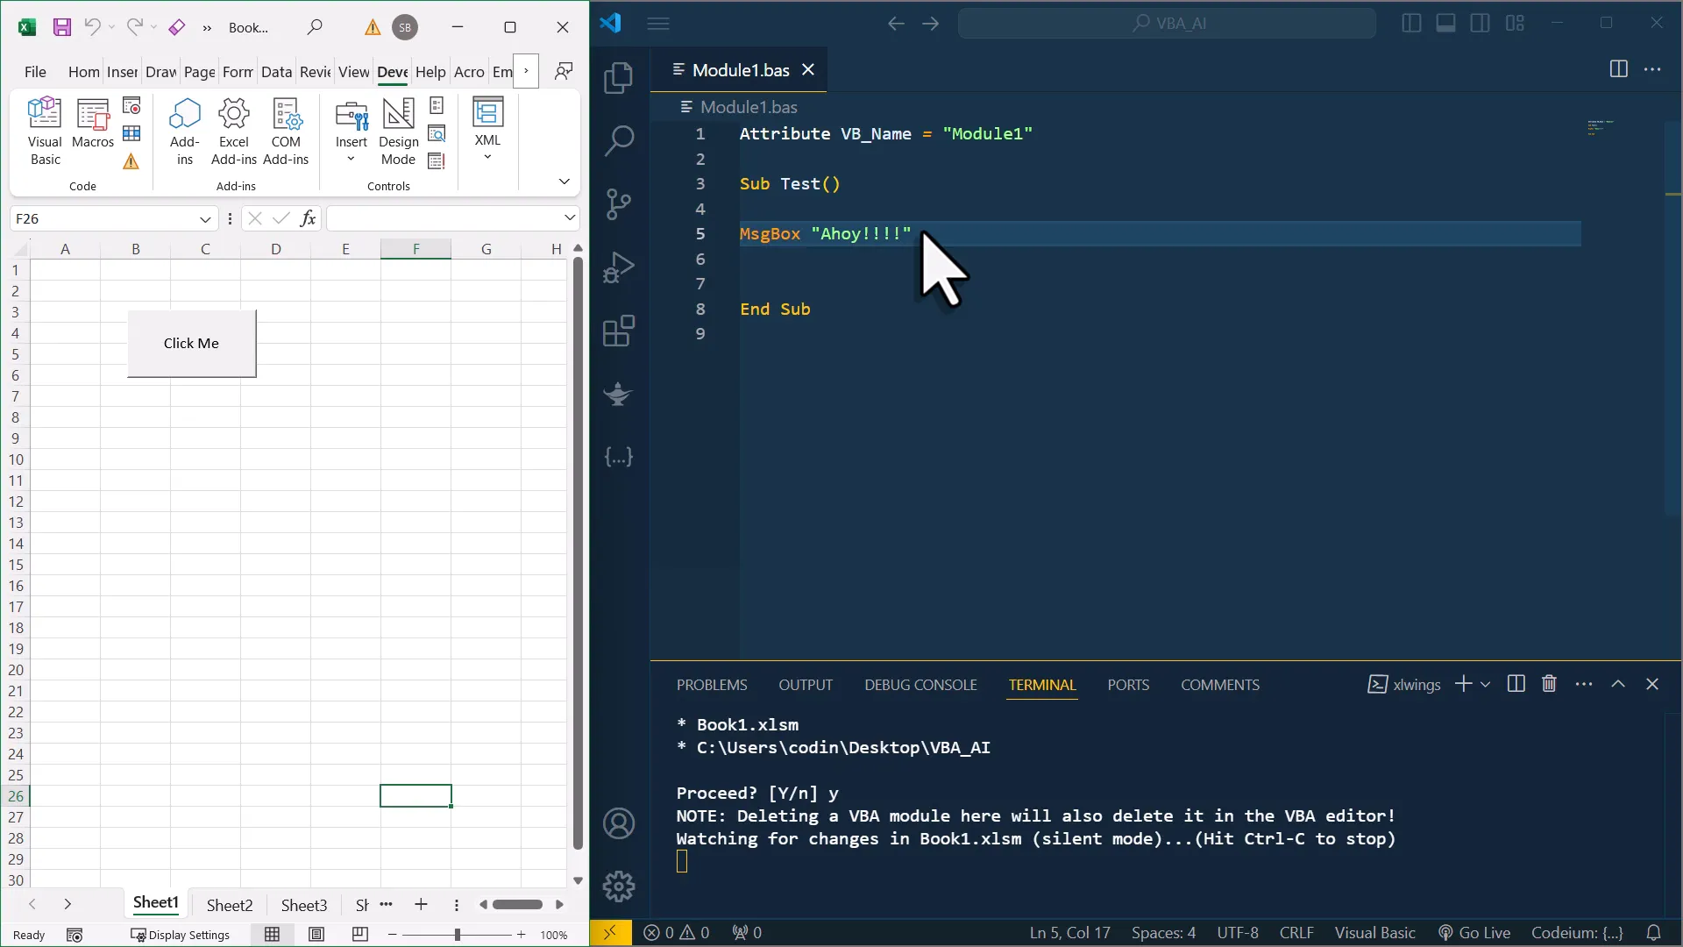The image size is (1683, 947).
Task: Open Source Control in VS Code sidebar
Action: tap(619, 203)
